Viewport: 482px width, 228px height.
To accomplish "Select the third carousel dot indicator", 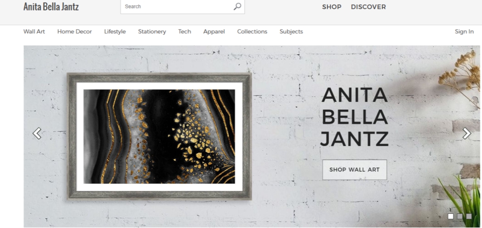I will (469, 216).
